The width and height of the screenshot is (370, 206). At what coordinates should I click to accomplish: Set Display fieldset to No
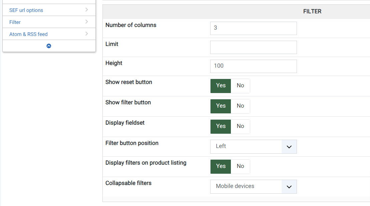pyautogui.click(x=240, y=126)
